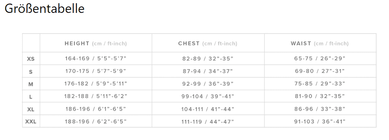Select the XS waist cell 65-75

320,58
